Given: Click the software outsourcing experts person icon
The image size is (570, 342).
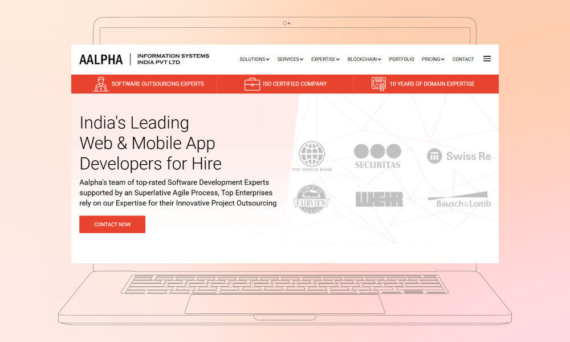Looking at the screenshot, I should (x=101, y=84).
